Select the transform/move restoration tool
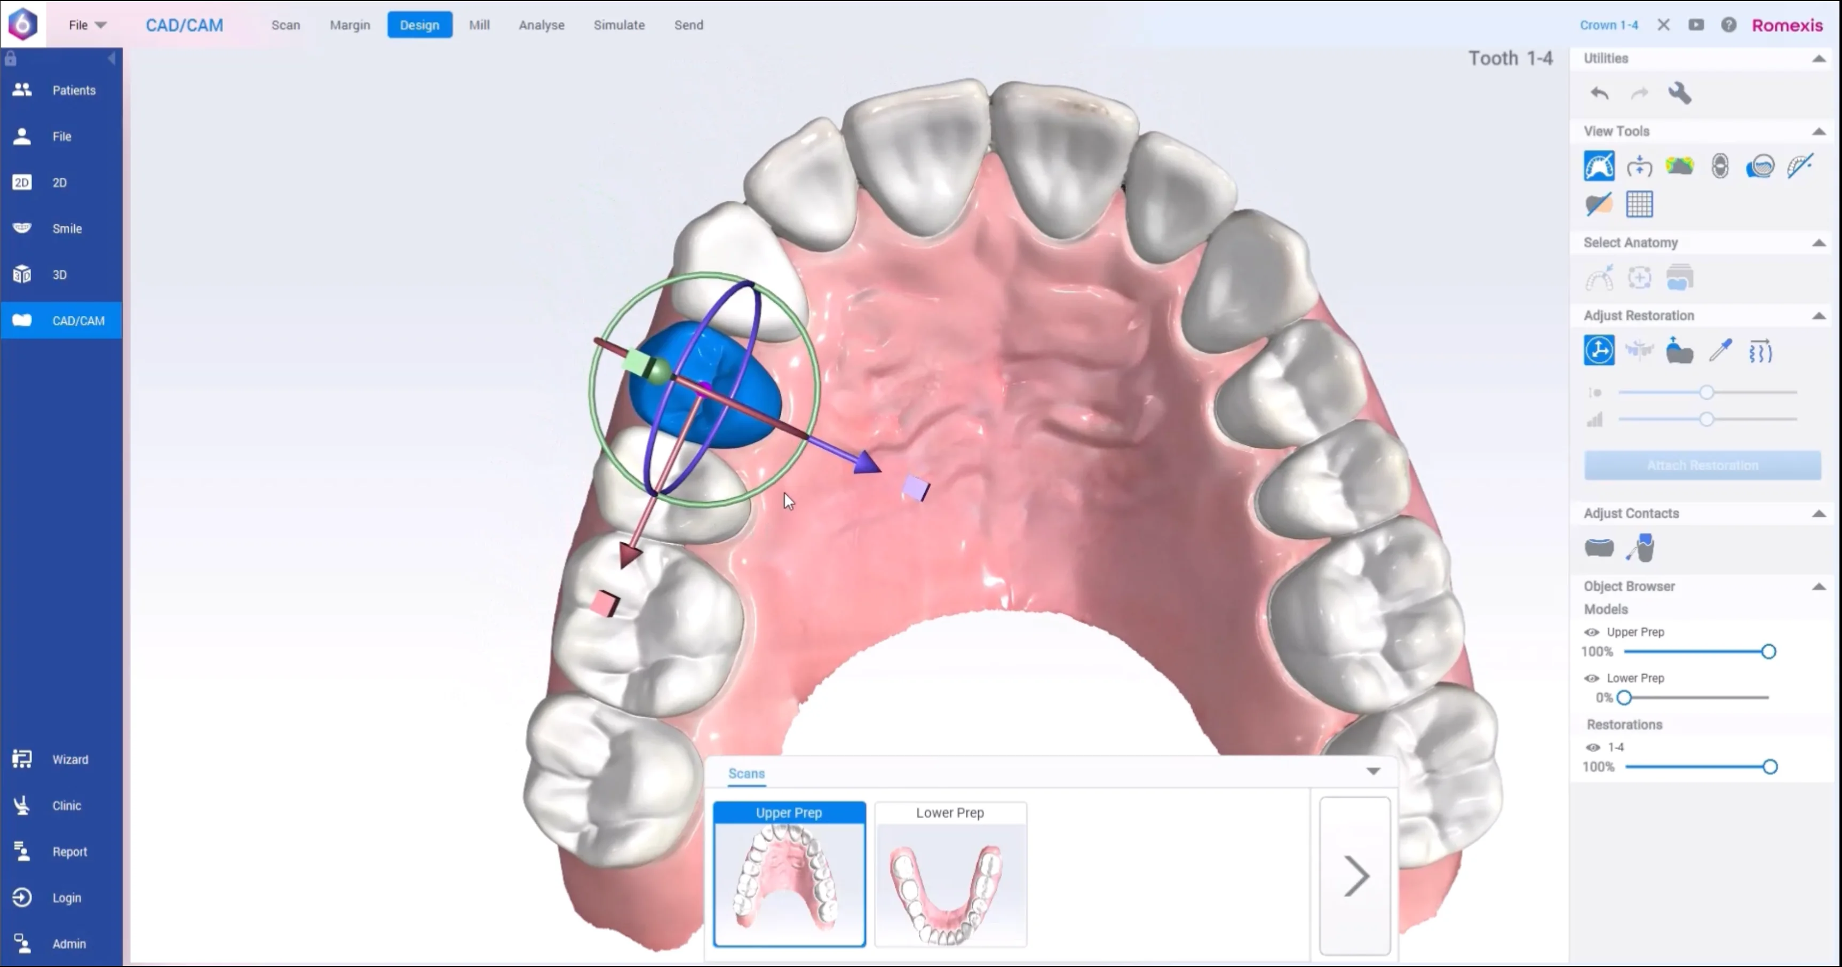1842x967 pixels. [x=1599, y=351]
